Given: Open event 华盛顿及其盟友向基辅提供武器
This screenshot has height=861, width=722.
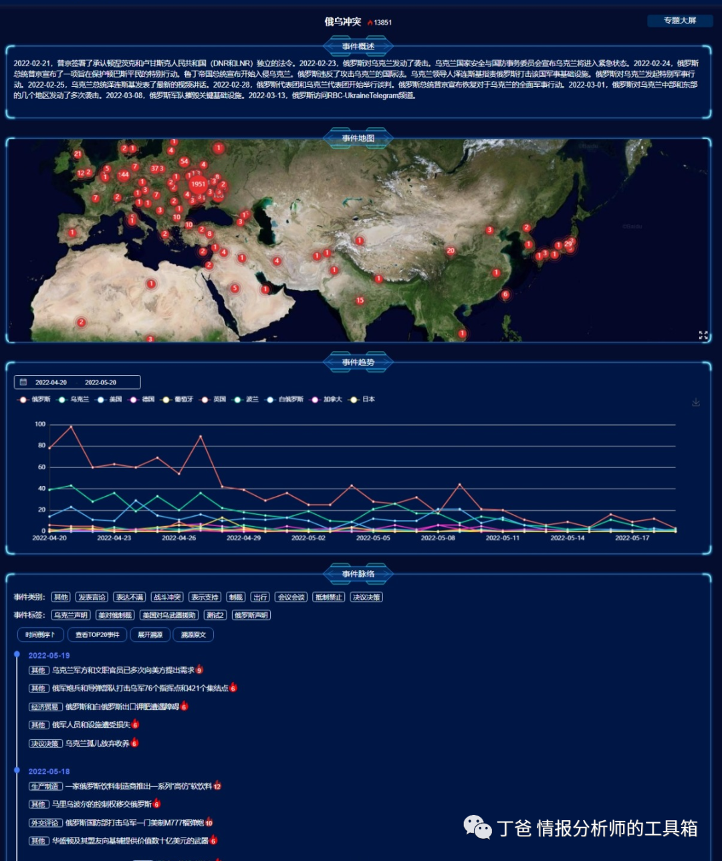Looking at the screenshot, I should tap(130, 841).
